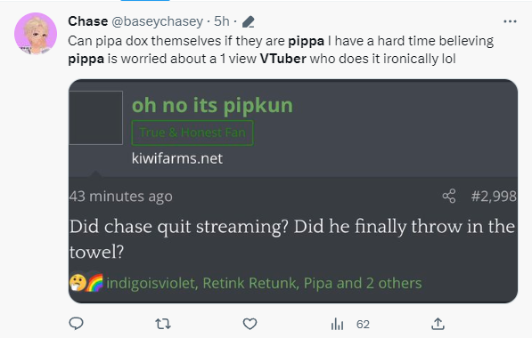Open the three-dot more options menu
Screen dimensions: 532x338
coord(510,21)
